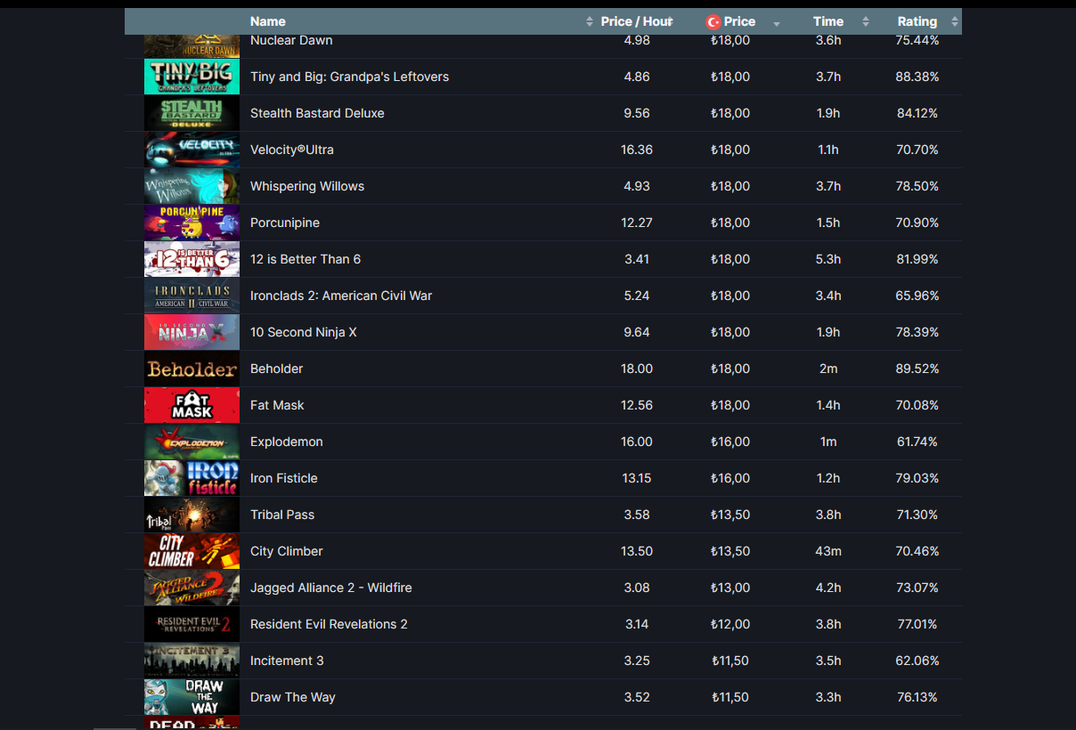Open City Climber cover image
This screenshot has width=1076, height=730.
coord(192,551)
